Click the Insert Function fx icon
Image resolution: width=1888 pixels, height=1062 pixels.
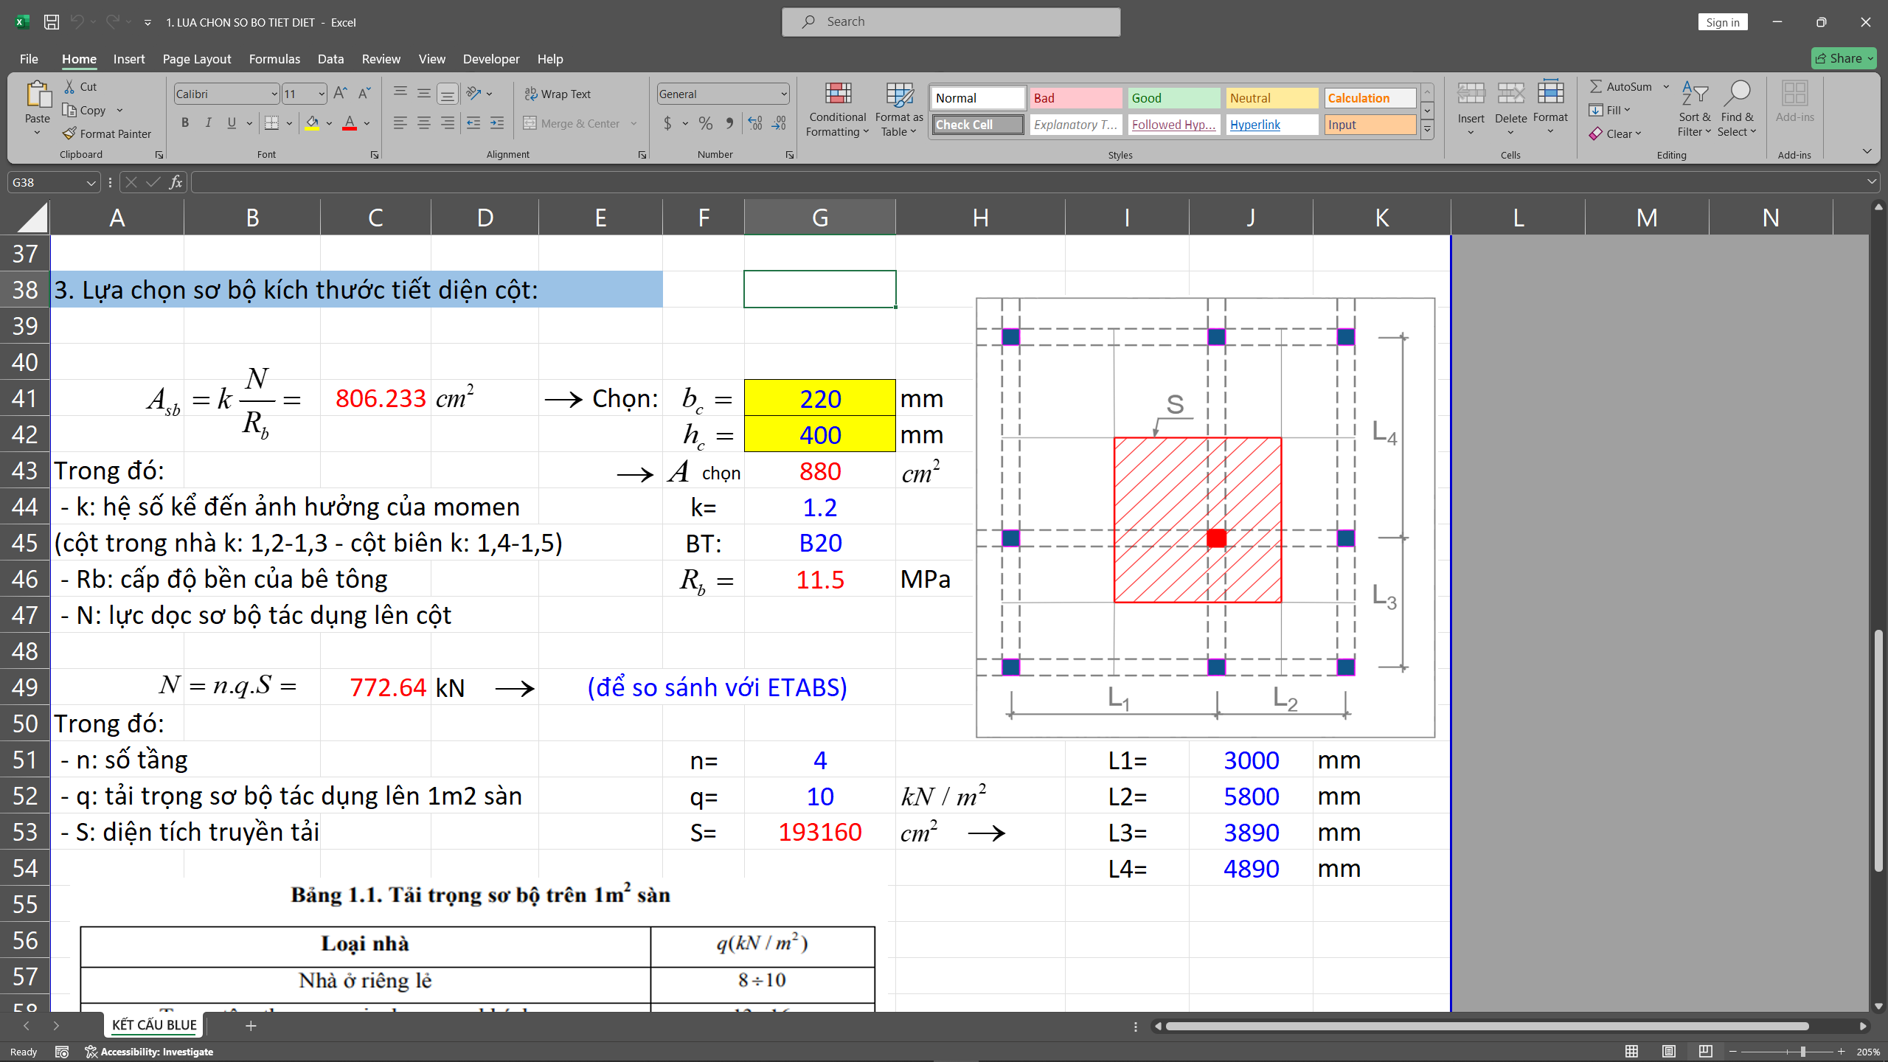point(176,182)
